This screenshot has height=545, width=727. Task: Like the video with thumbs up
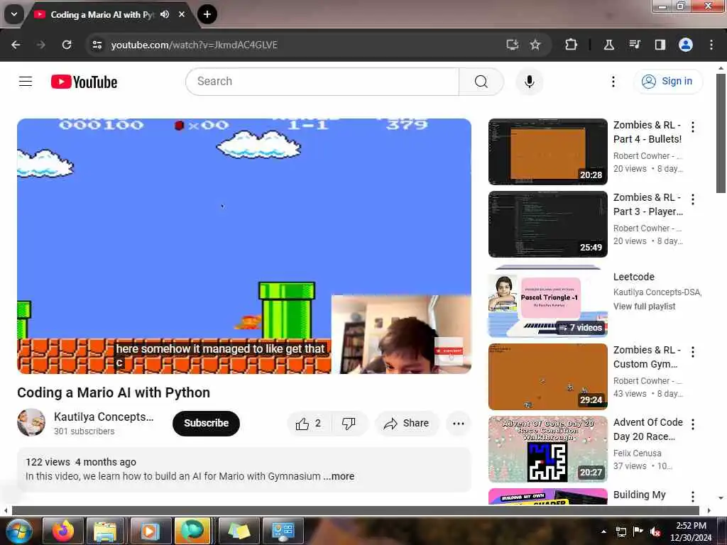[x=308, y=423]
